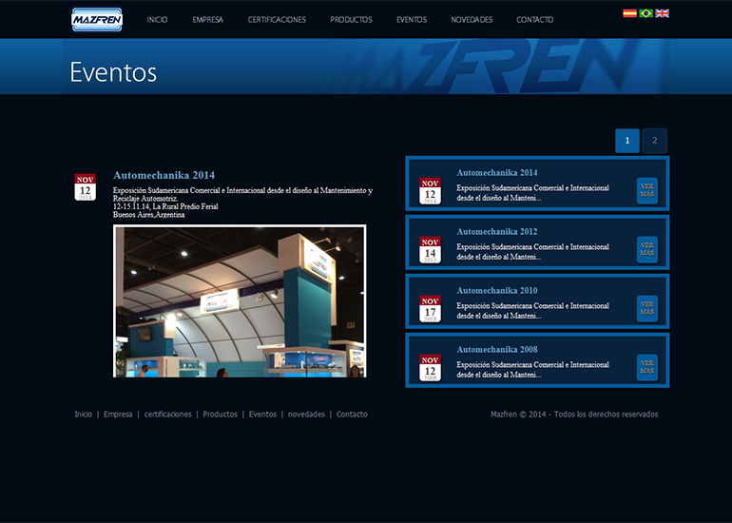This screenshot has width=732, height=523.
Task: Click the Automechanika 2010 card description text
Action: [x=532, y=311]
